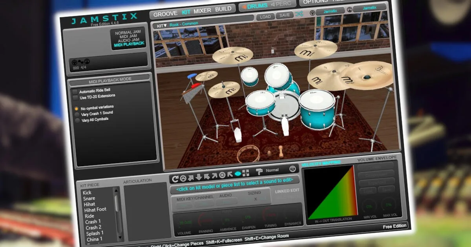Click the face icon above 4/4 display

click(87, 61)
